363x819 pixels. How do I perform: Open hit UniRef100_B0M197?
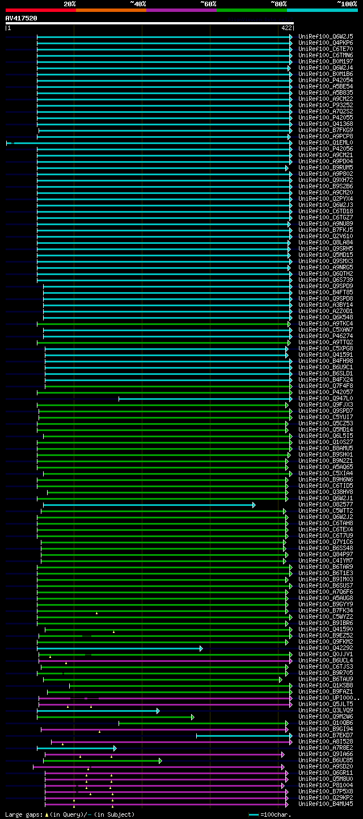(x=326, y=61)
